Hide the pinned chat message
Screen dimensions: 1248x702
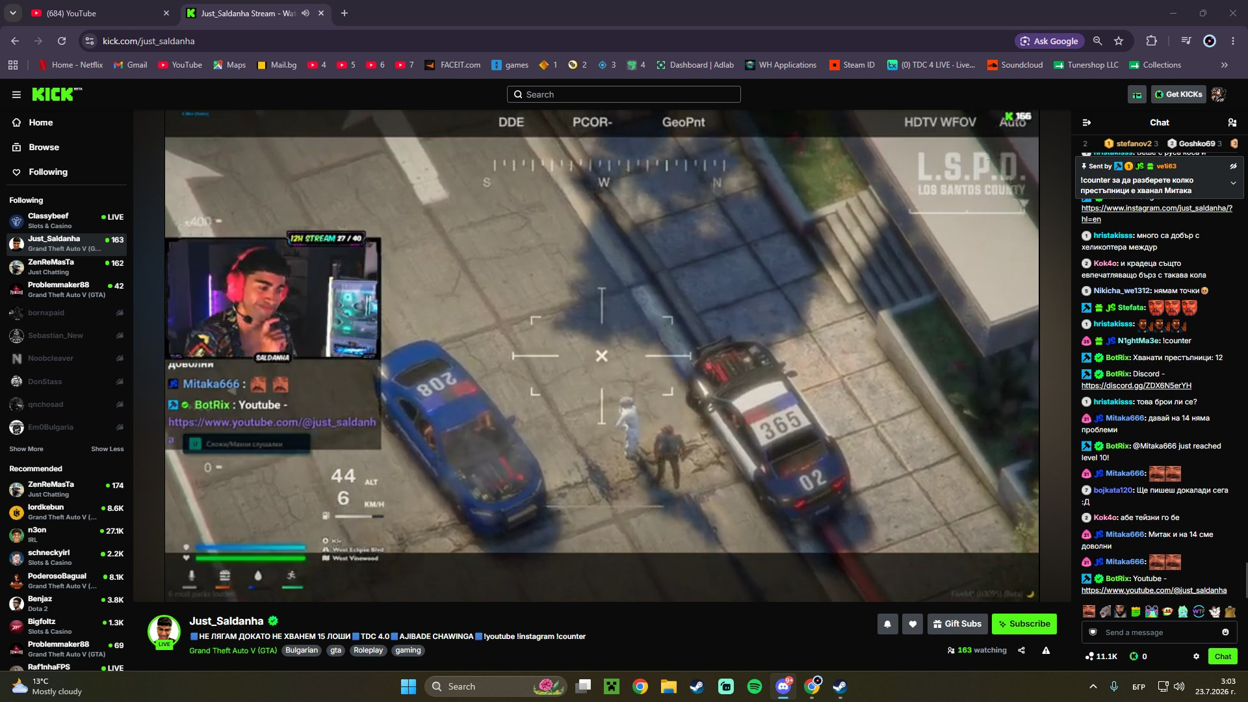[1233, 166]
